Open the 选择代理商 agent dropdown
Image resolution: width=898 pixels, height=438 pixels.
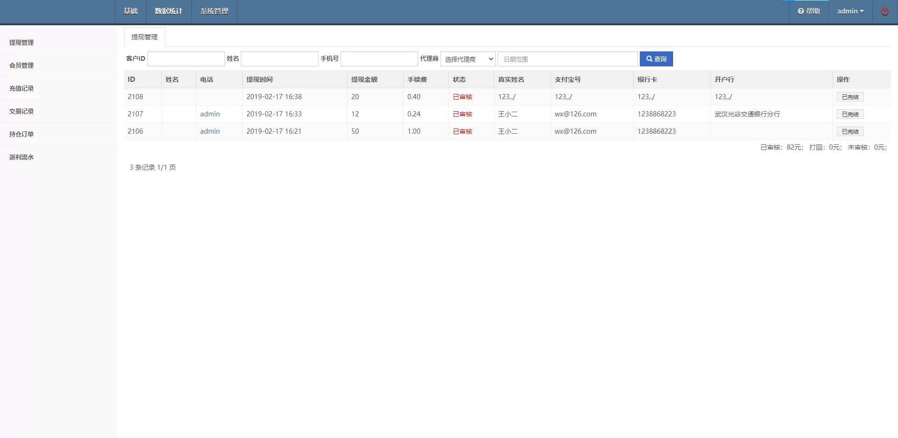pyautogui.click(x=468, y=59)
